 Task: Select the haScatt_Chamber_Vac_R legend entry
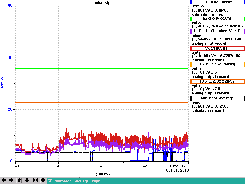coord(217,31)
